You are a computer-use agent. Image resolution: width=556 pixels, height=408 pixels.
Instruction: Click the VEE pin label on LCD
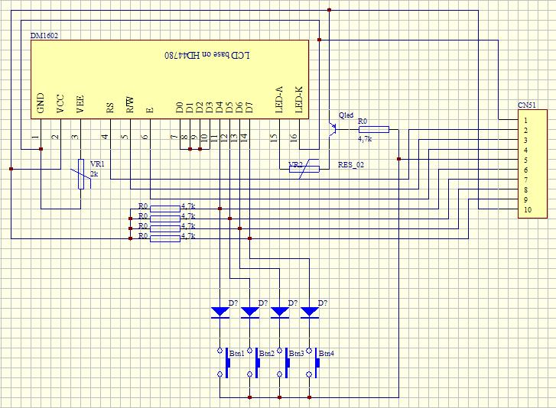(x=80, y=104)
